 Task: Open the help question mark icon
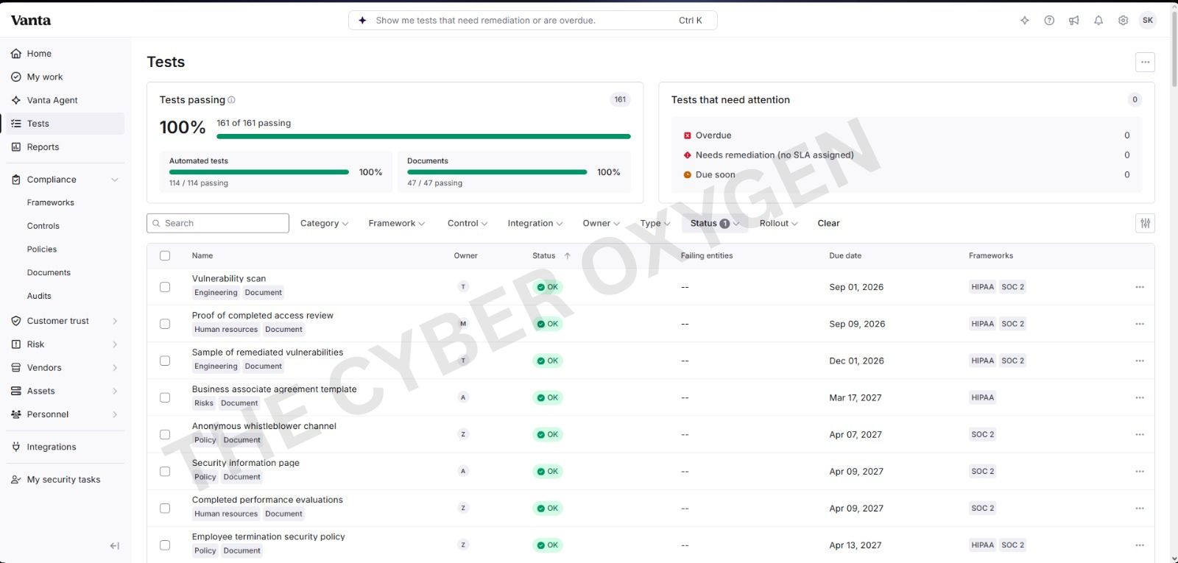(x=1049, y=21)
